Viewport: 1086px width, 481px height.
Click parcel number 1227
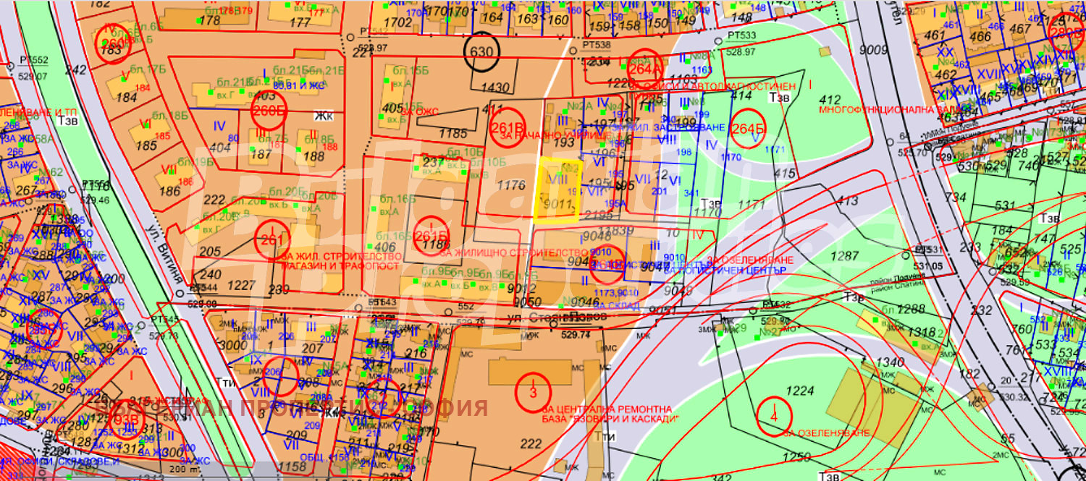pyautogui.click(x=241, y=285)
